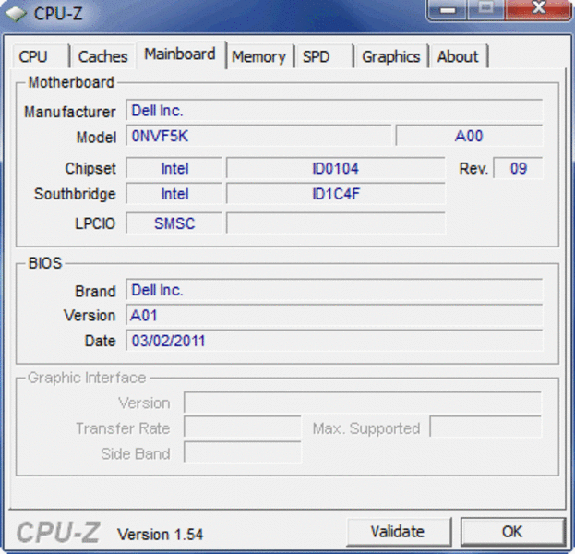
Task: Click the BIOS Brand Dell Inc. field
Action: (334, 290)
